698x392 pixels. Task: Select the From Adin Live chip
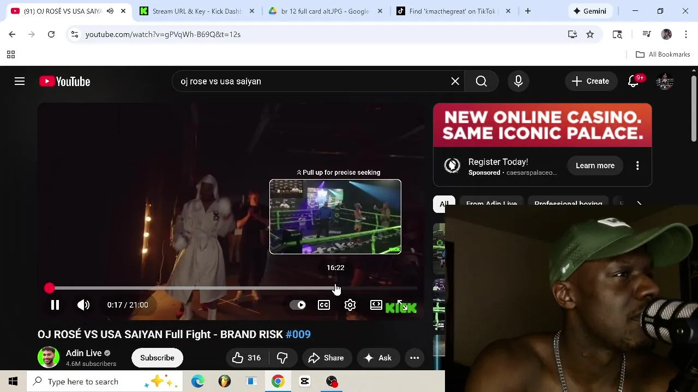click(x=491, y=204)
